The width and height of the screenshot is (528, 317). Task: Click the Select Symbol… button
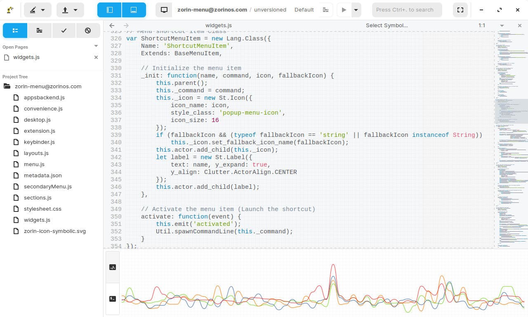(x=387, y=26)
